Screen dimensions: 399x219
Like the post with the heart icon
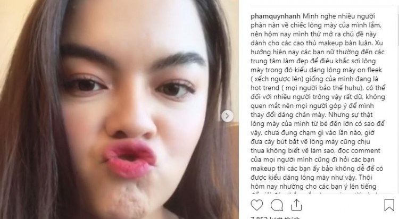point(256,205)
